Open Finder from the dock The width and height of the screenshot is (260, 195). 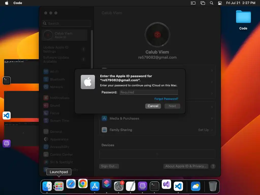47,186
